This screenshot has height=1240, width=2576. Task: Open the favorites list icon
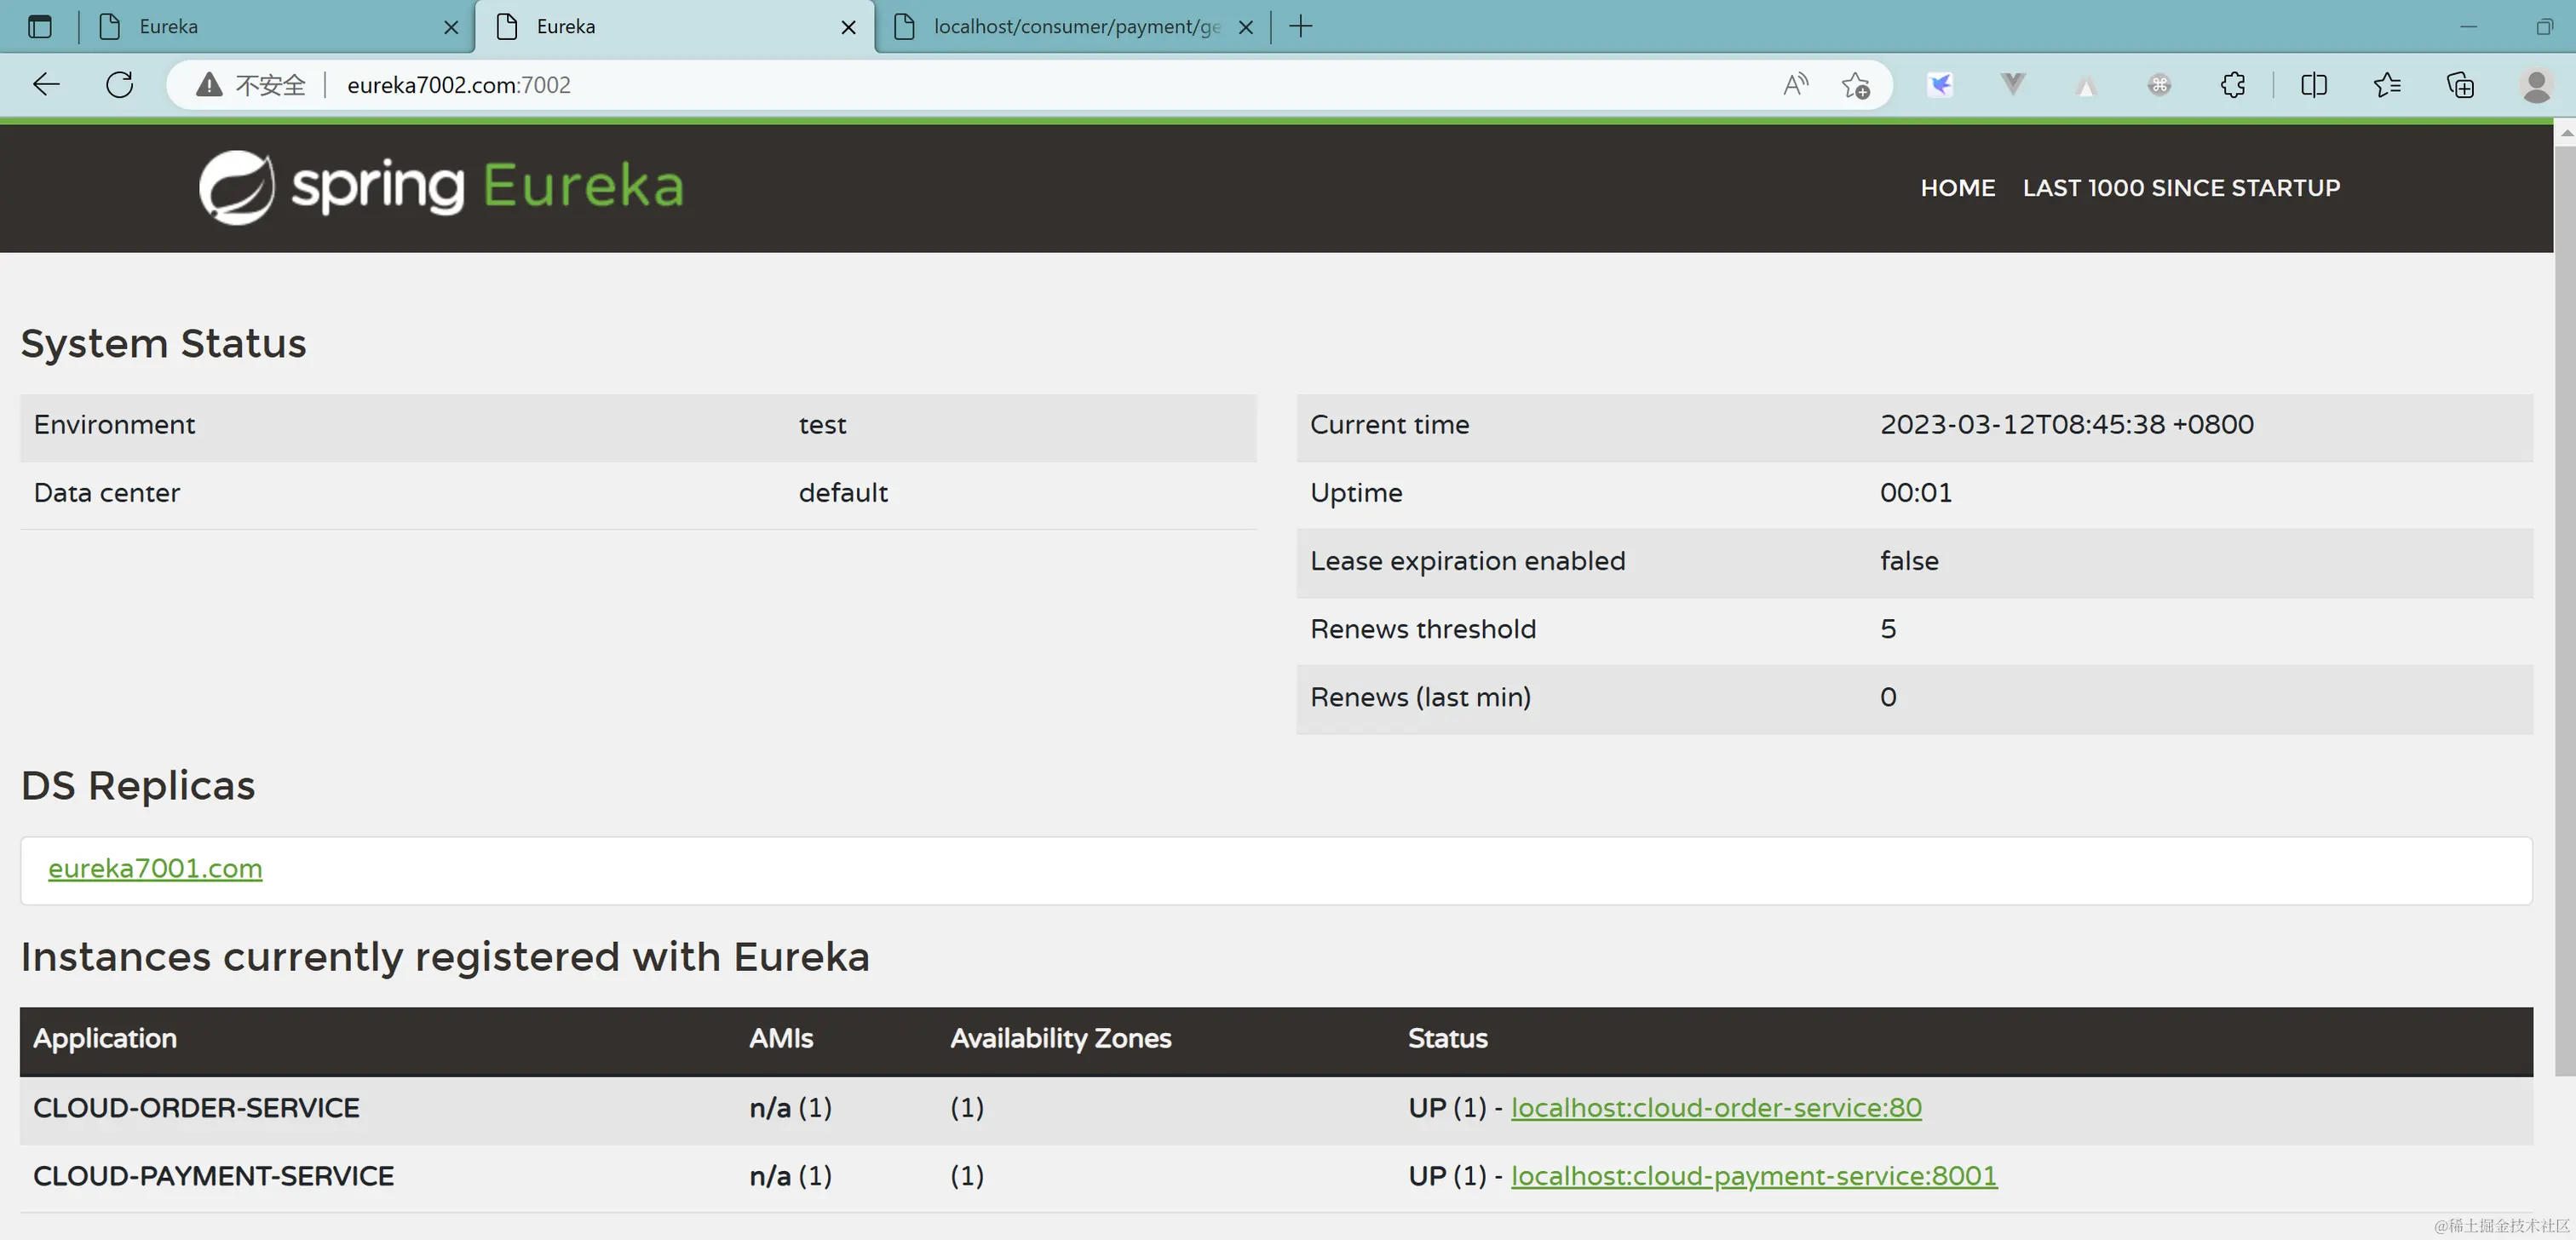pyautogui.click(x=2387, y=85)
